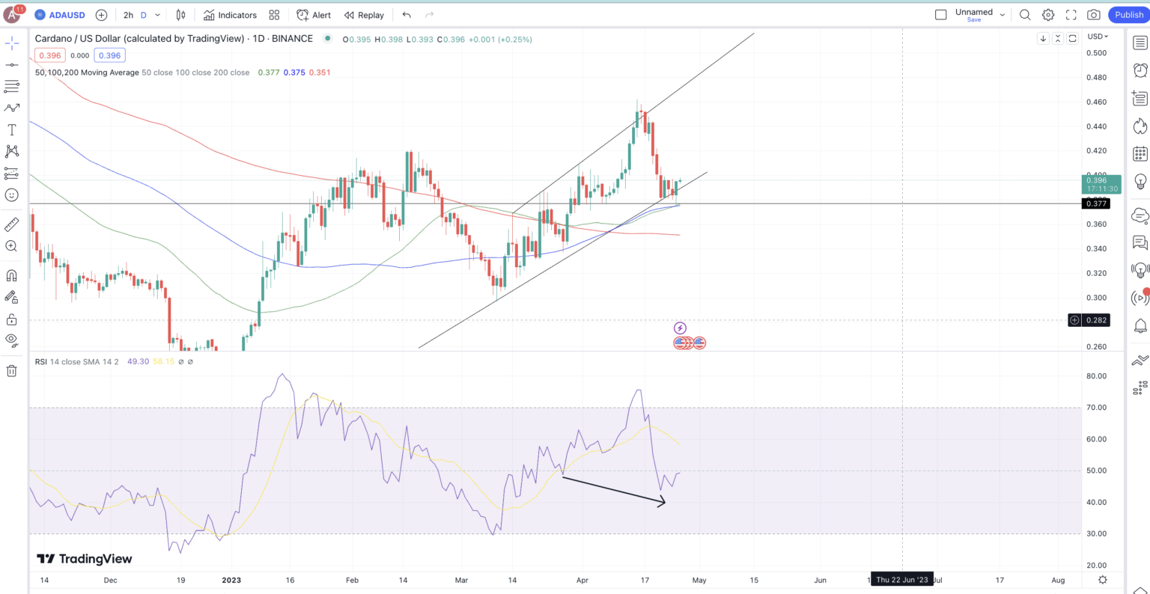
Task: Collapse the main chart pane
Action: (x=1058, y=38)
